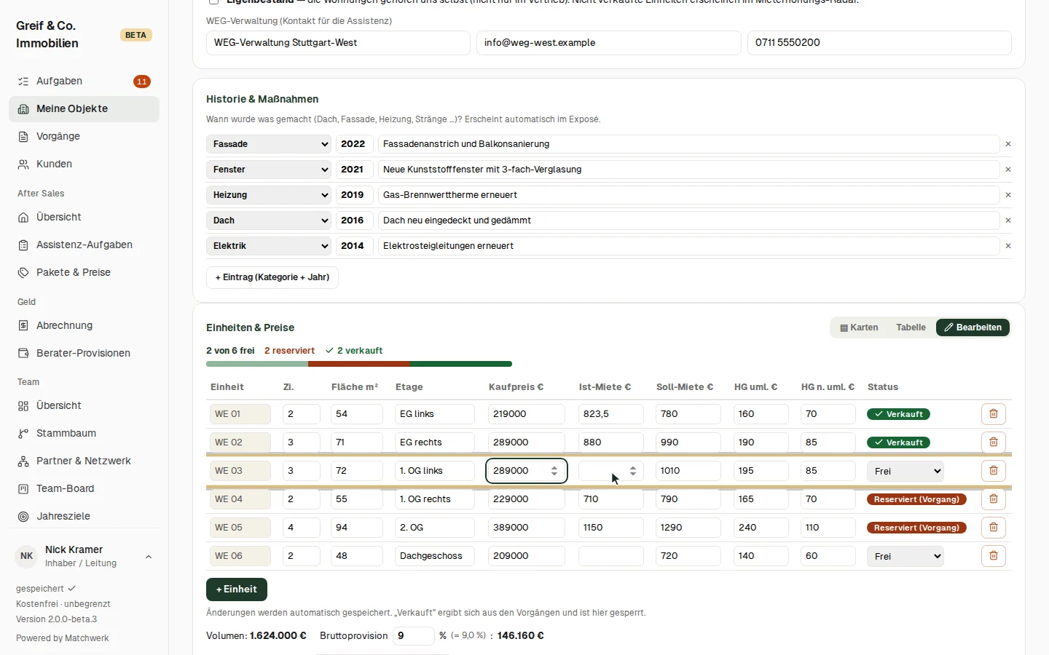Open the Stammbaum view
Viewport: 1049px width, 655px height.
(x=84, y=434)
